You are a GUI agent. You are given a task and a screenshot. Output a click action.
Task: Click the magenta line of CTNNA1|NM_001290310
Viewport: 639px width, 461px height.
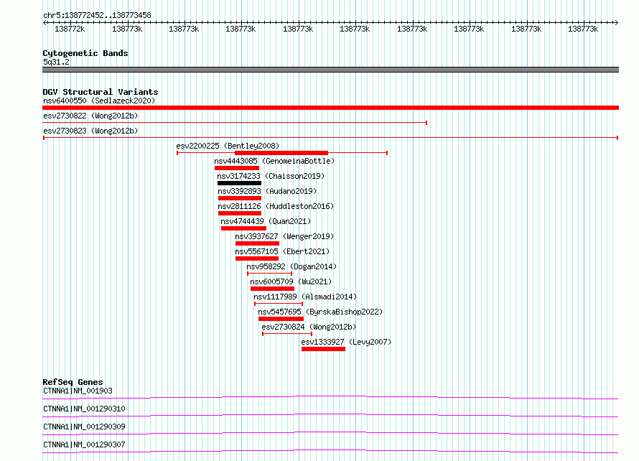330,415
